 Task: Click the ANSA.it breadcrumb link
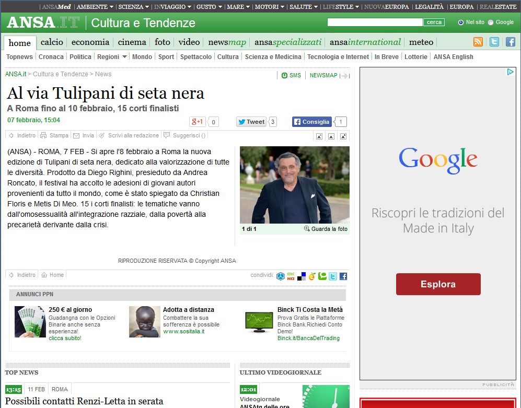click(16, 74)
